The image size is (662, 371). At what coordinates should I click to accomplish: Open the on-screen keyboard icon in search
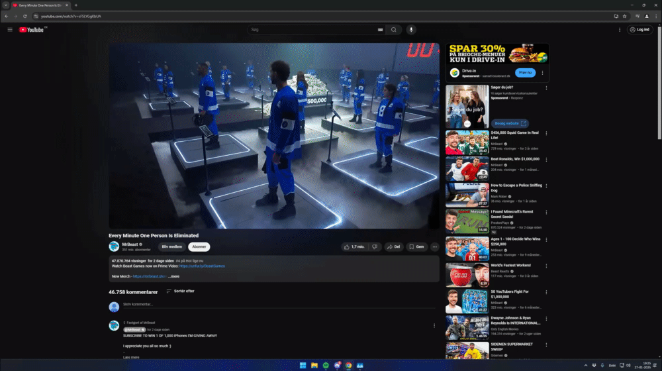(x=380, y=30)
